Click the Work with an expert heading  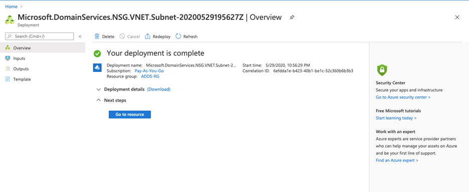point(396,131)
